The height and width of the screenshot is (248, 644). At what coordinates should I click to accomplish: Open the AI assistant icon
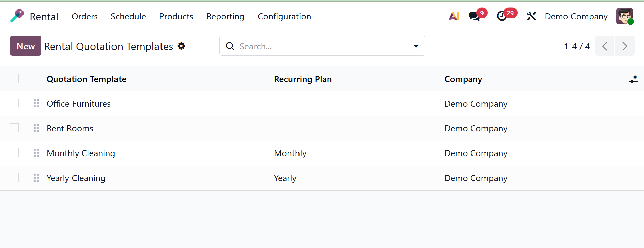[x=454, y=16]
